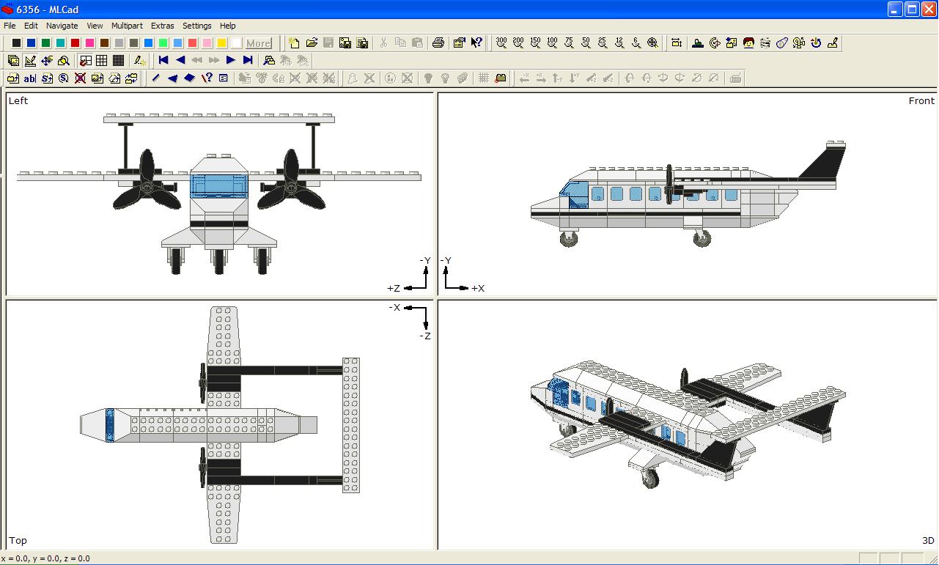Pick the yellow color swatch

(221, 43)
